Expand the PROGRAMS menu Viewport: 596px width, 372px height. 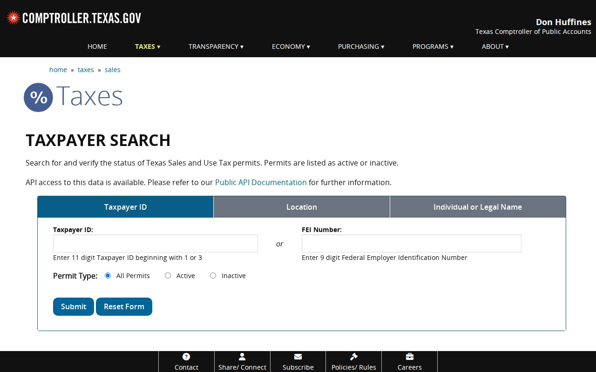click(433, 46)
